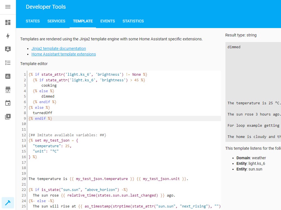The width and height of the screenshot is (281, 210).
Task: Click the 'cooking' text on line 3
Action: [49, 86]
